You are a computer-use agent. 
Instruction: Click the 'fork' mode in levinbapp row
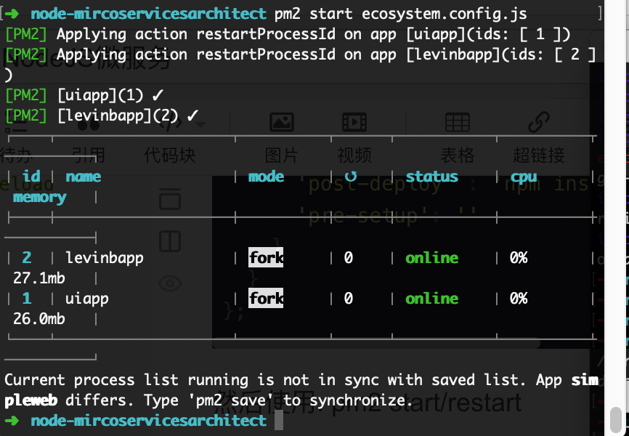266,257
